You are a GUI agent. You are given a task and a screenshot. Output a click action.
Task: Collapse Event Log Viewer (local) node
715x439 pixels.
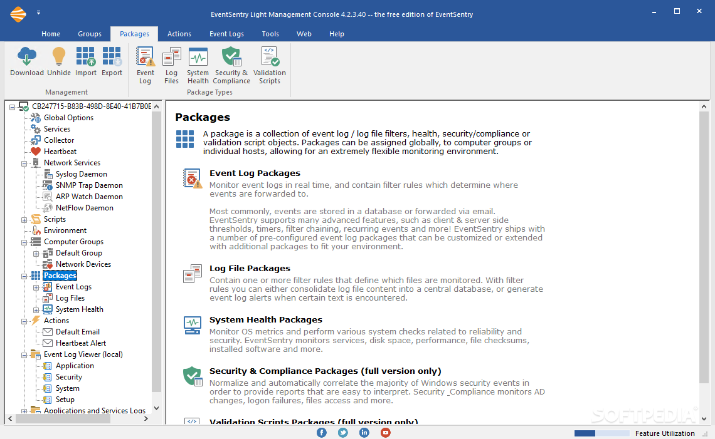[x=24, y=355]
